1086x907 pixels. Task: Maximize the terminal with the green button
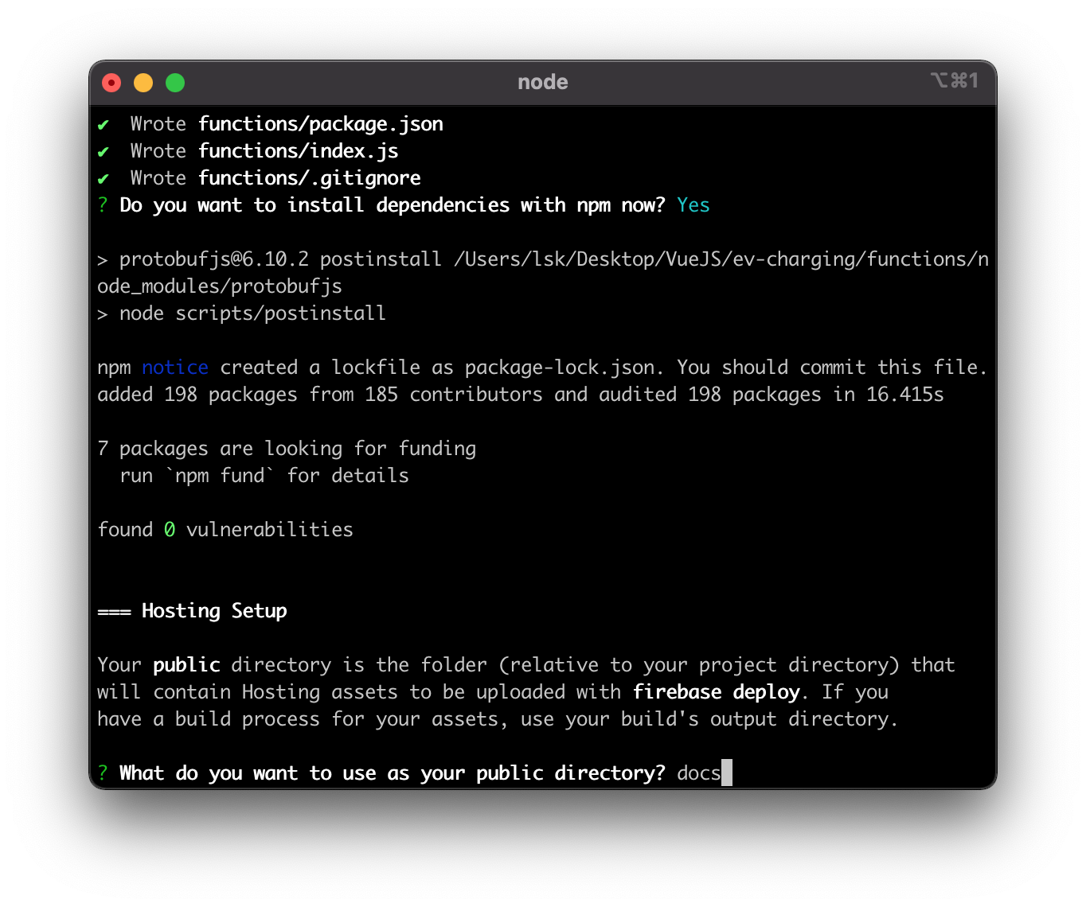175,83
